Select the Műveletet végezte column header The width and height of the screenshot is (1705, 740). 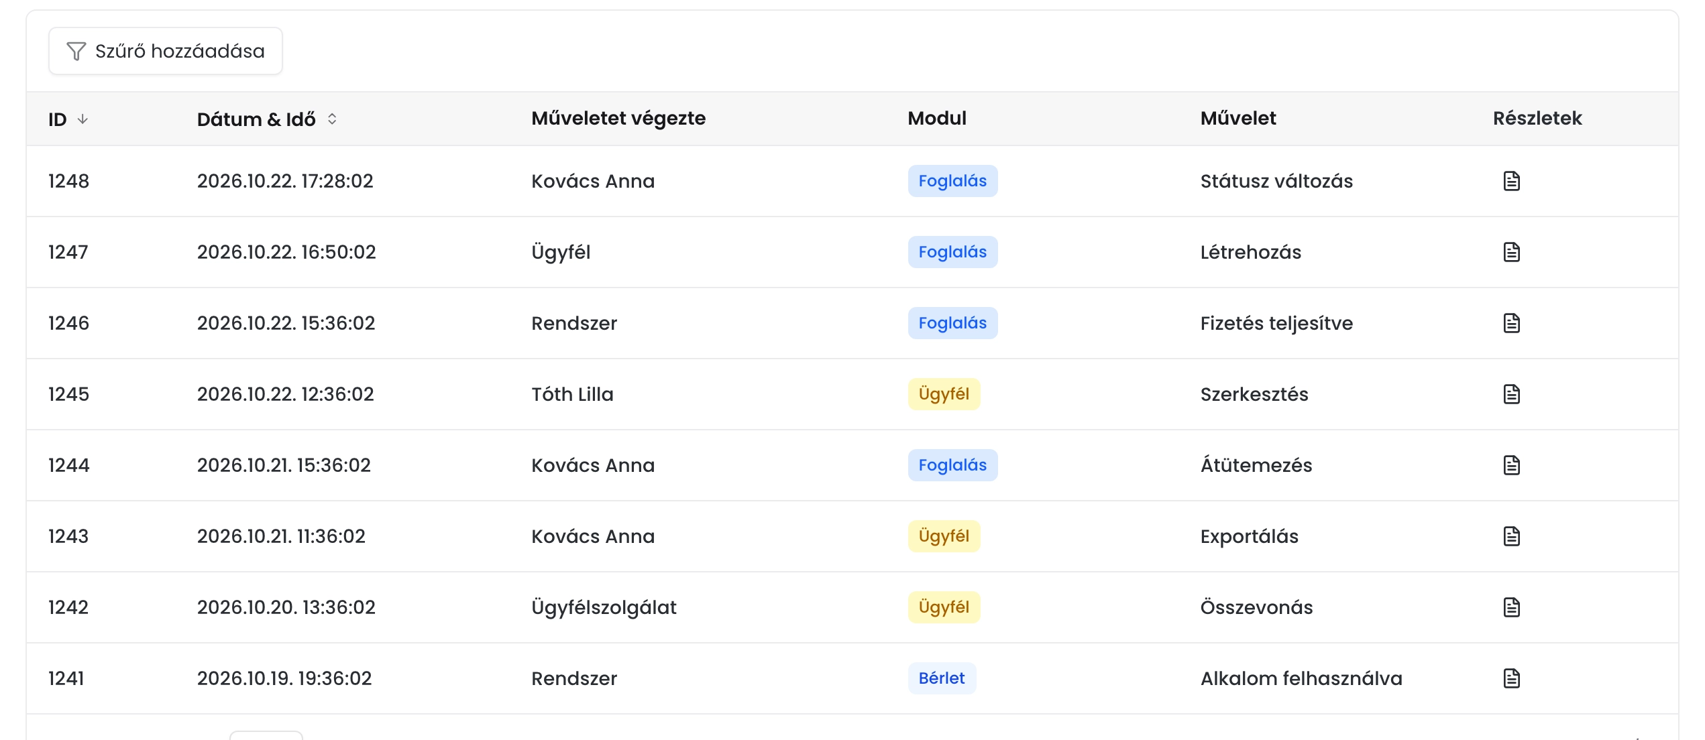[618, 118]
